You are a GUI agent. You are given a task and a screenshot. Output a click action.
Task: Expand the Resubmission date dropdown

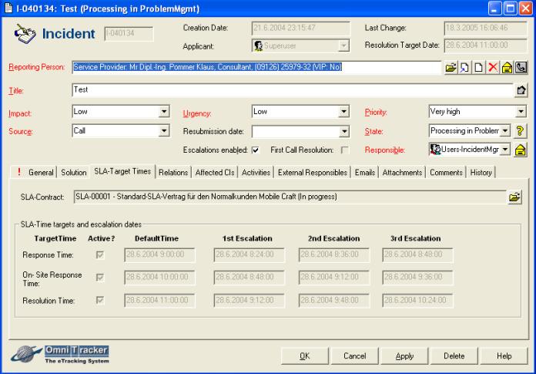coord(344,131)
